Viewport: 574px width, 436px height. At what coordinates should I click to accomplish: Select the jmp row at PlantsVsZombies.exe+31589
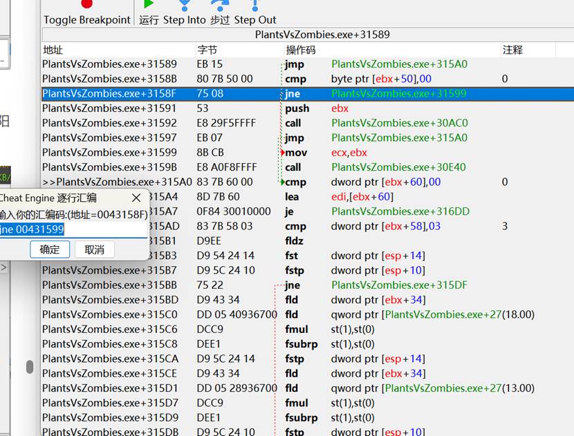tap(308, 64)
